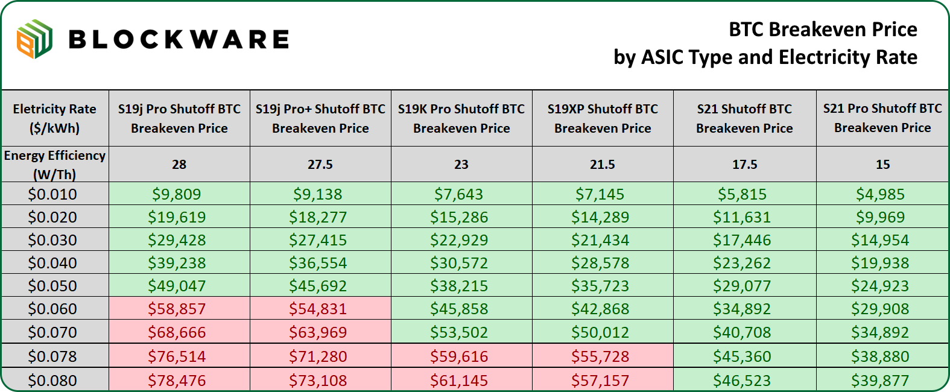Click the BLOCKWARE wordmark text
This screenshot has width=950, height=392.
coord(179,40)
